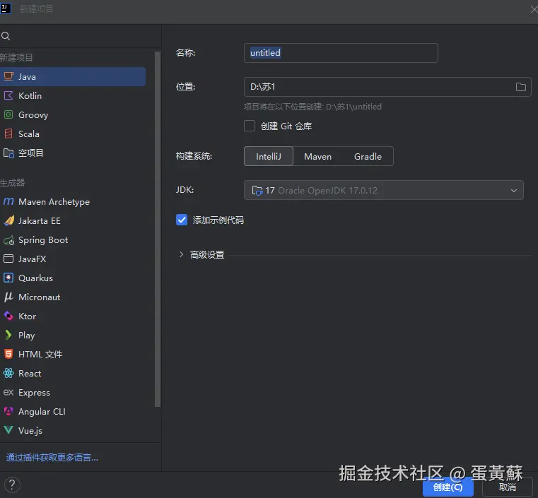Select the Micronaut mu icon
Viewport: 538px width, 498px height.
click(8, 297)
